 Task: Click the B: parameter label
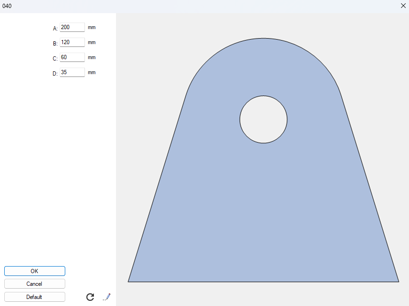55,42
